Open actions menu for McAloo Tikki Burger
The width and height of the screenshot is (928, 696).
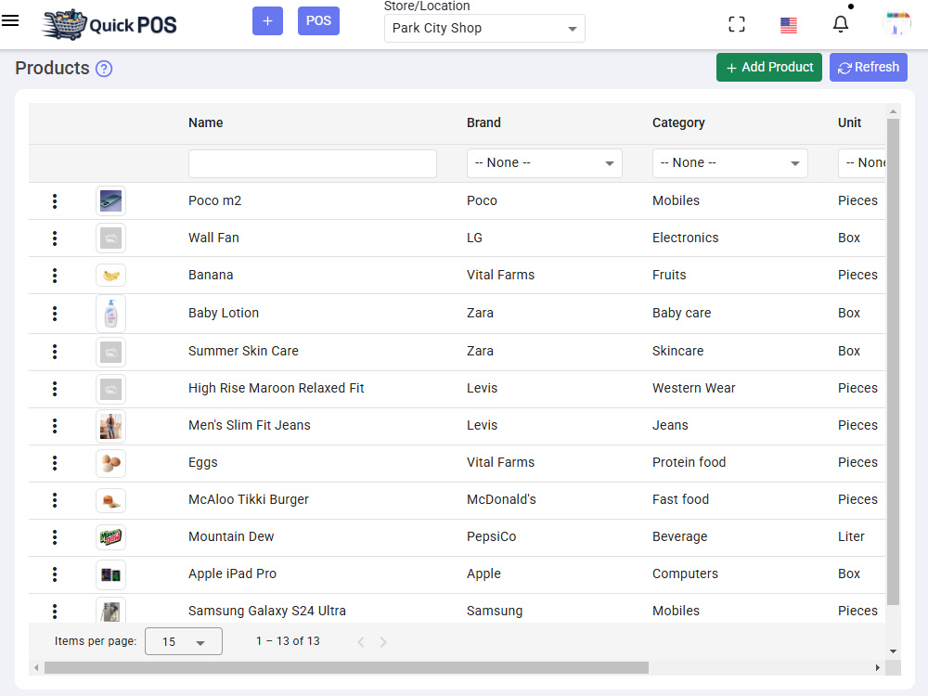point(55,500)
